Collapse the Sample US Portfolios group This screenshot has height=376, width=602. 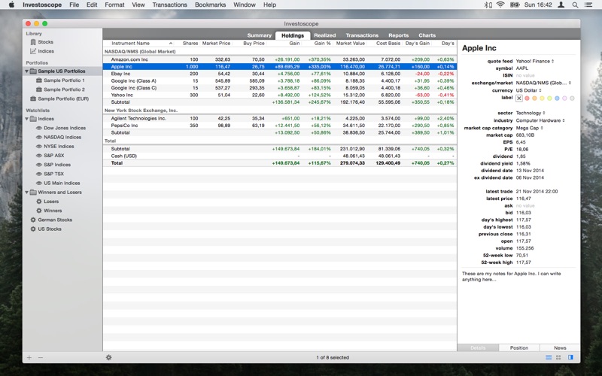[27, 71]
